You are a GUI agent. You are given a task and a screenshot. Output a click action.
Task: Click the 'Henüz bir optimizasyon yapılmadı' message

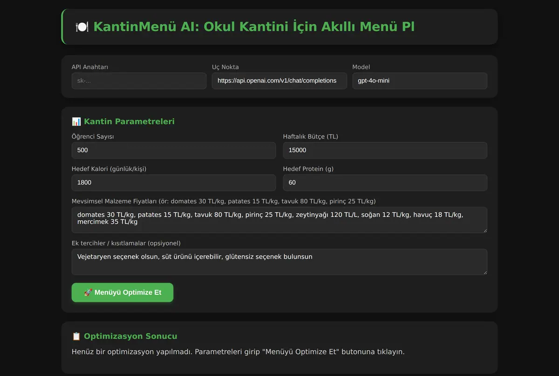click(238, 352)
